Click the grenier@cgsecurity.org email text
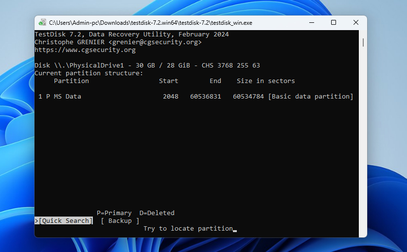 (x=155, y=42)
